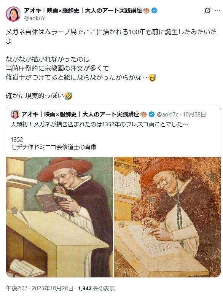Click the author's profile avatar photo

pos(13,14)
